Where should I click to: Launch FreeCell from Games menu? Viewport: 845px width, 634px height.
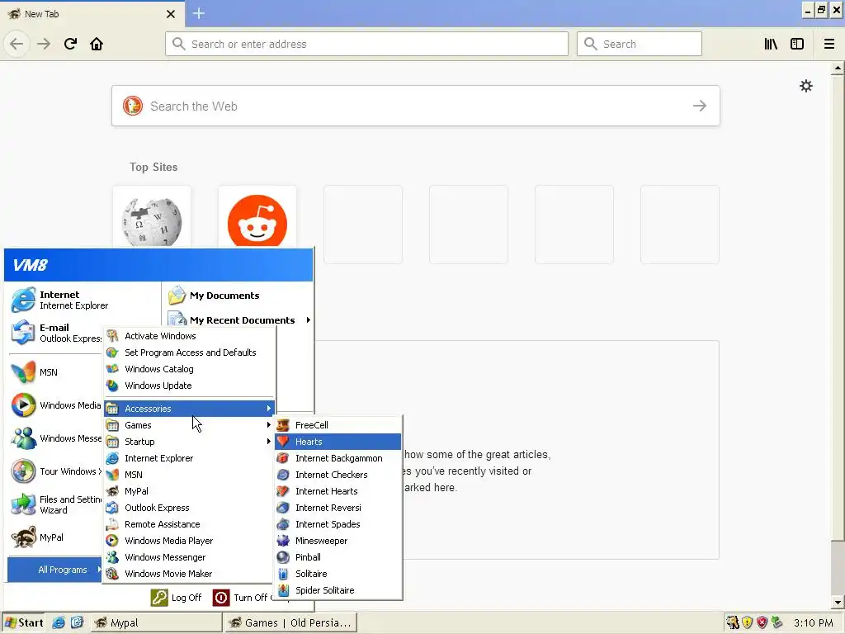pyautogui.click(x=338, y=425)
